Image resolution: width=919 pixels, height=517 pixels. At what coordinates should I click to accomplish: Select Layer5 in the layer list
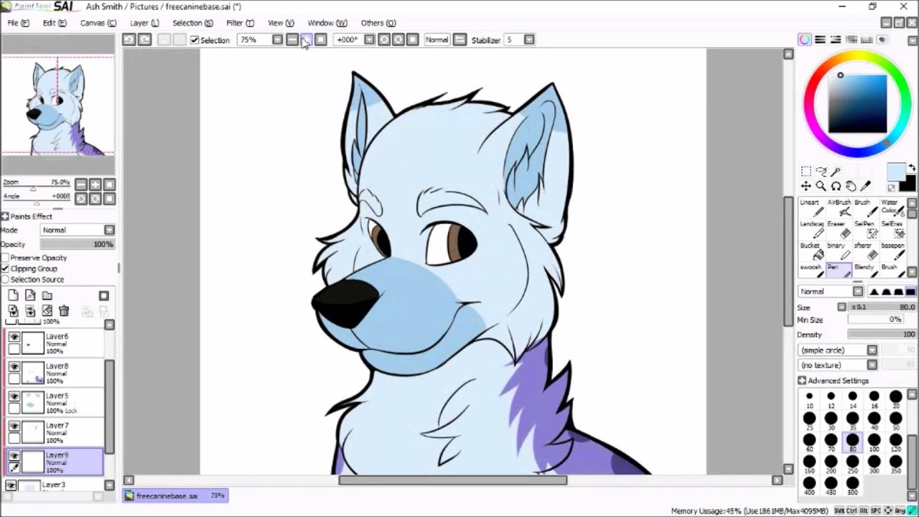[x=55, y=403]
